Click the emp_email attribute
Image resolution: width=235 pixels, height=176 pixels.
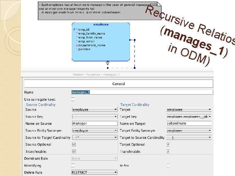click(x=86, y=41)
